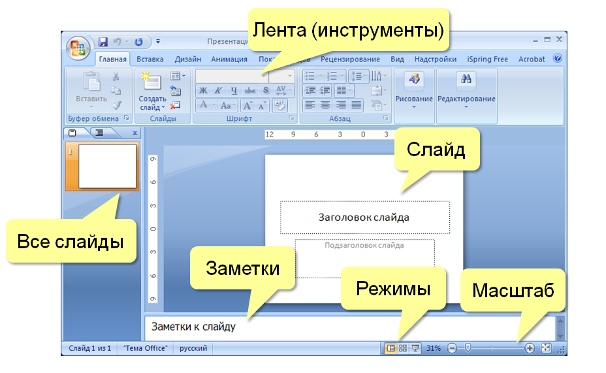Open the Абзац dialog launcher

tap(386, 118)
